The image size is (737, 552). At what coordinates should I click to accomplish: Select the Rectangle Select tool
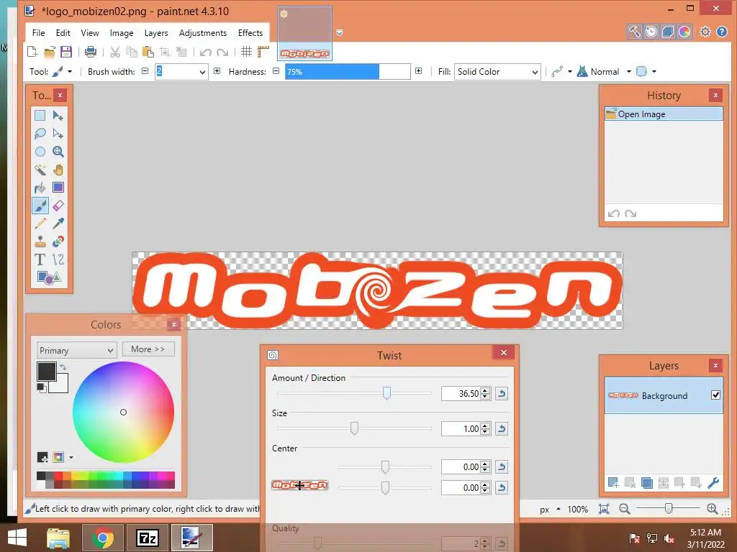(x=40, y=116)
